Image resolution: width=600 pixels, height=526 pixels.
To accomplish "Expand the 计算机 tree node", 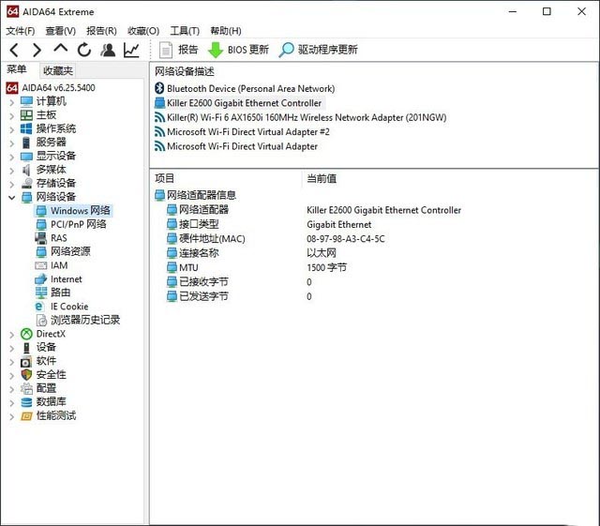I will point(12,102).
